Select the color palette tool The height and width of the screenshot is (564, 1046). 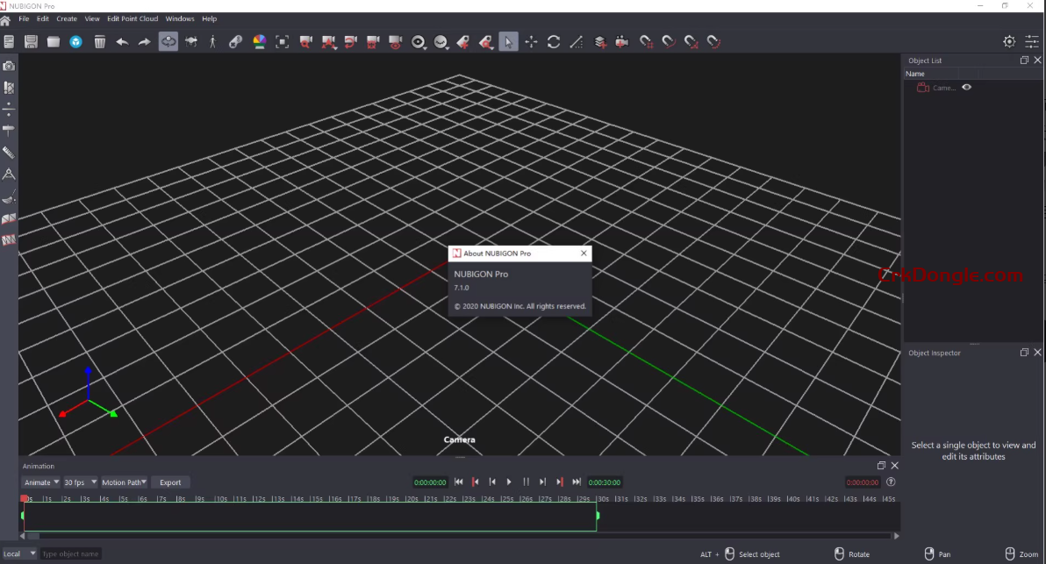[x=259, y=41]
